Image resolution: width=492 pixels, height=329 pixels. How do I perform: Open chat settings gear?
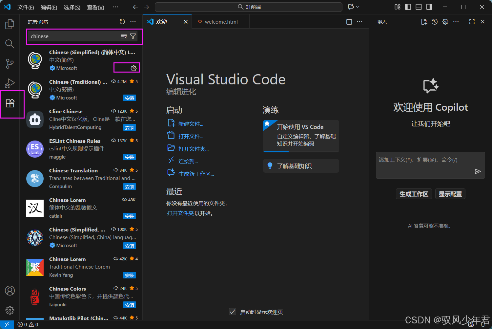(445, 22)
